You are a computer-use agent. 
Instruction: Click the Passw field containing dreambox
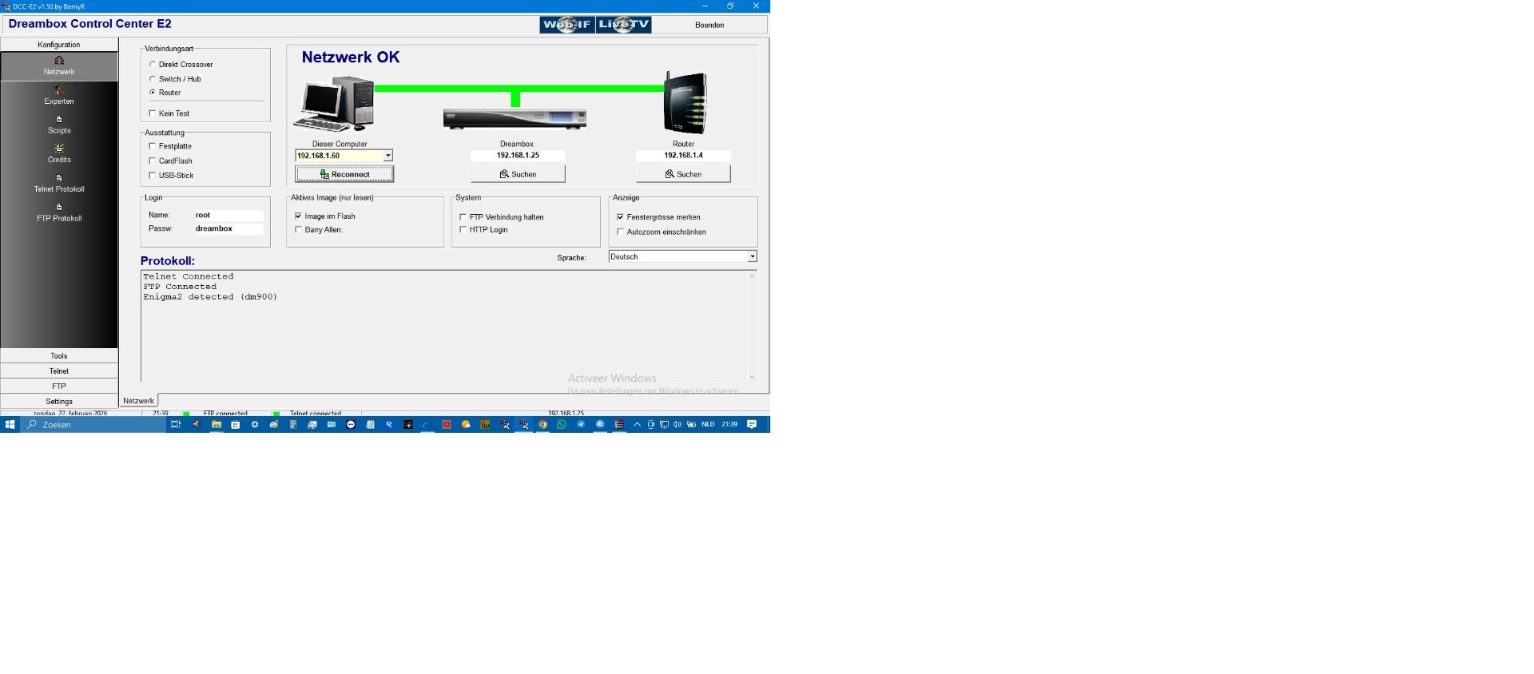(229, 229)
